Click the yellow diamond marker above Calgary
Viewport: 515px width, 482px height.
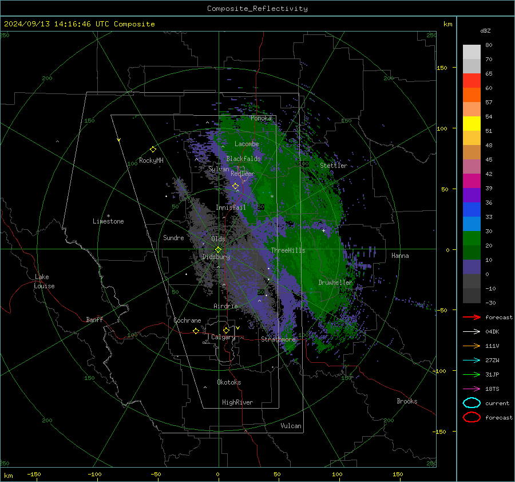coord(226,330)
